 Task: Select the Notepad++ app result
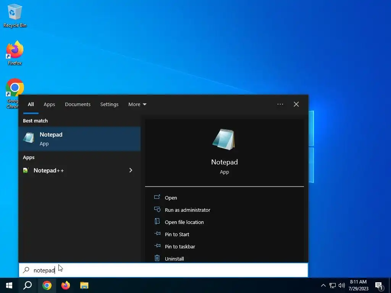(x=79, y=171)
